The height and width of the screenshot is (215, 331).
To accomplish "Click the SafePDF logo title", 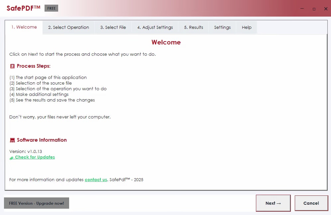I will pyautogui.click(x=24, y=8).
